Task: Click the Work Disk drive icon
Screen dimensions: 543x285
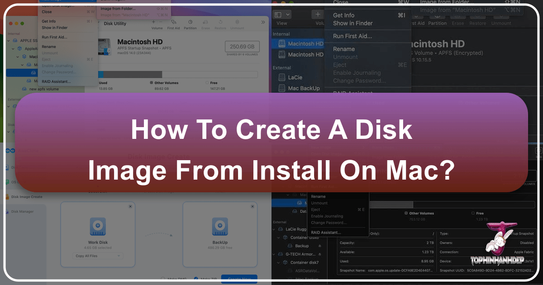Action: [x=97, y=226]
